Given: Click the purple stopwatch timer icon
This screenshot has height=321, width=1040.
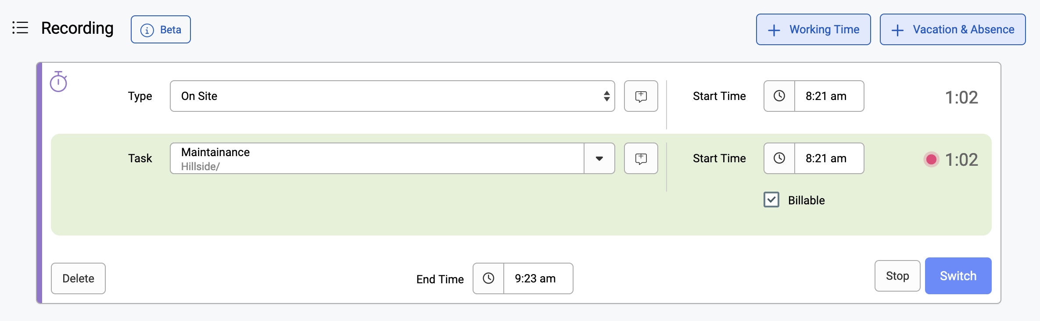Looking at the screenshot, I should (x=58, y=82).
